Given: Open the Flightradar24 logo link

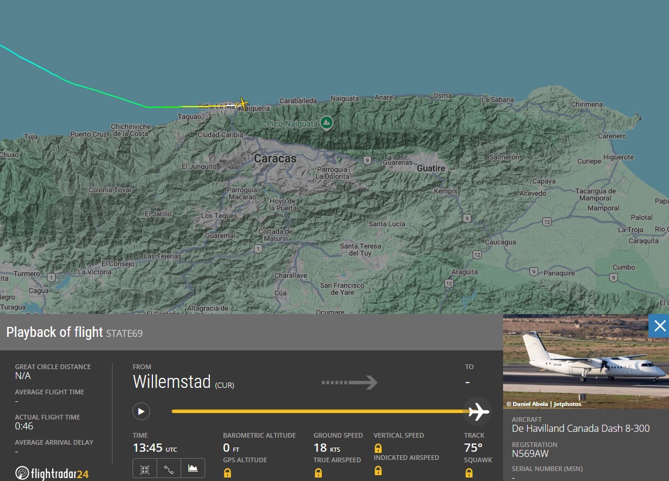Looking at the screenshot, I should pos(52,473).
